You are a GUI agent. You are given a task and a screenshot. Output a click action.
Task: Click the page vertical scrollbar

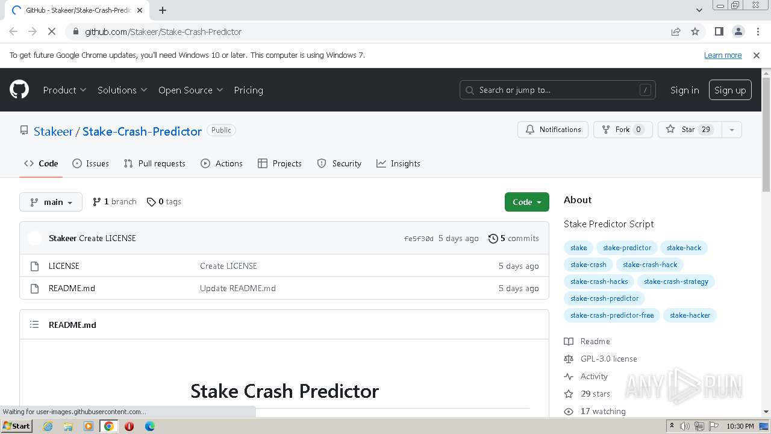point(766,134)
